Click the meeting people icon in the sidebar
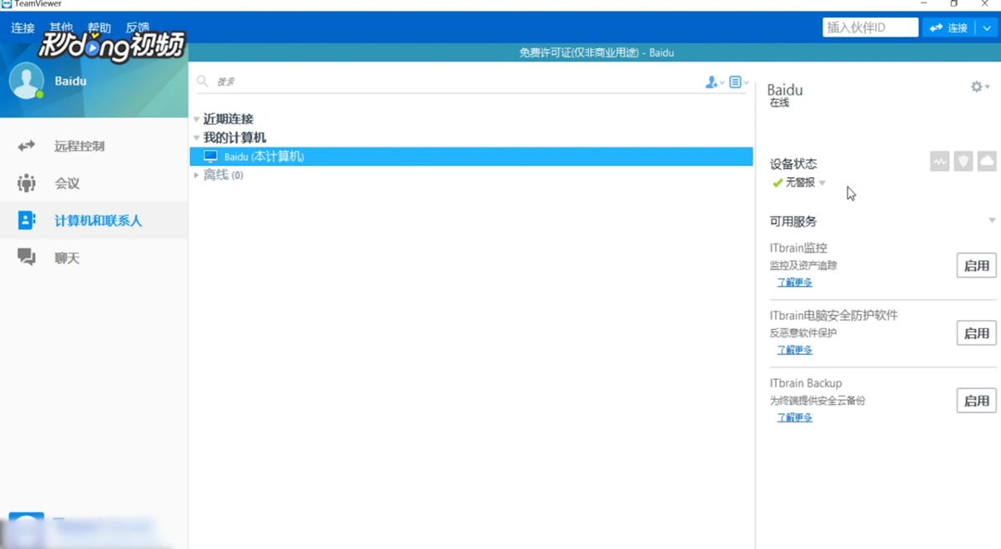This screenshot has height=549, width=1001. (27, 183)
